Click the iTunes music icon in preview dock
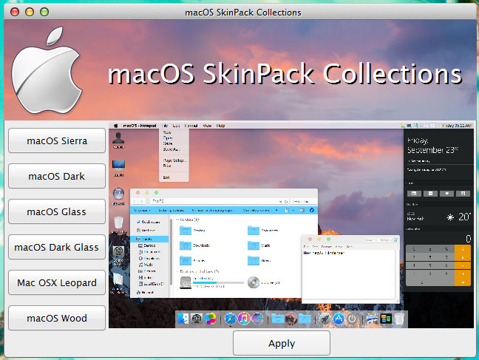The width and height of the screenshot is (479, 360). point(244,319)
